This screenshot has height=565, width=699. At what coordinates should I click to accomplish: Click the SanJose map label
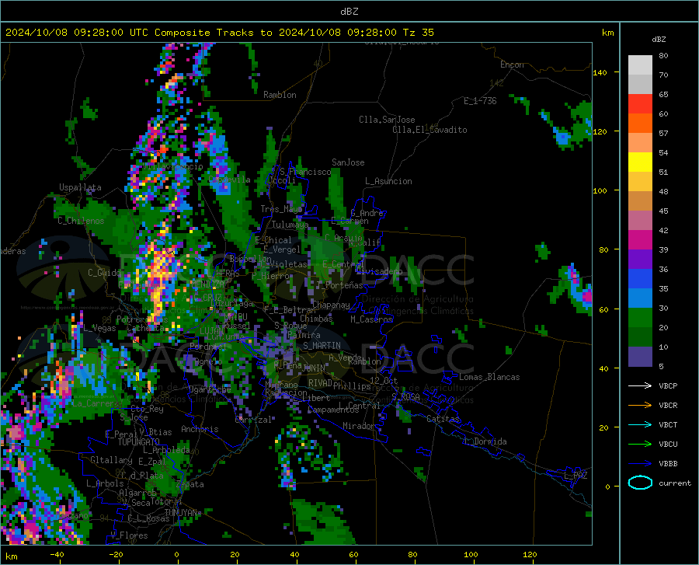coord(348,162)
